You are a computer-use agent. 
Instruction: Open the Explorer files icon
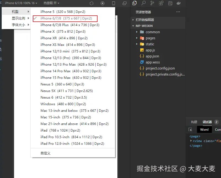[x=134, y=3]
